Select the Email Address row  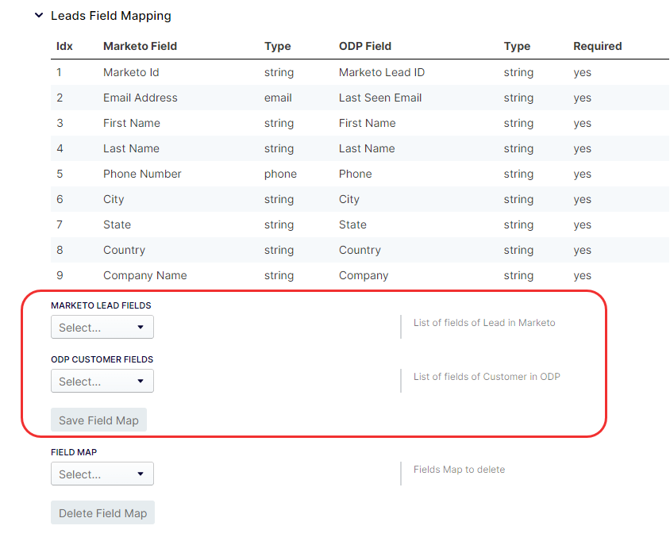[360, 98]
